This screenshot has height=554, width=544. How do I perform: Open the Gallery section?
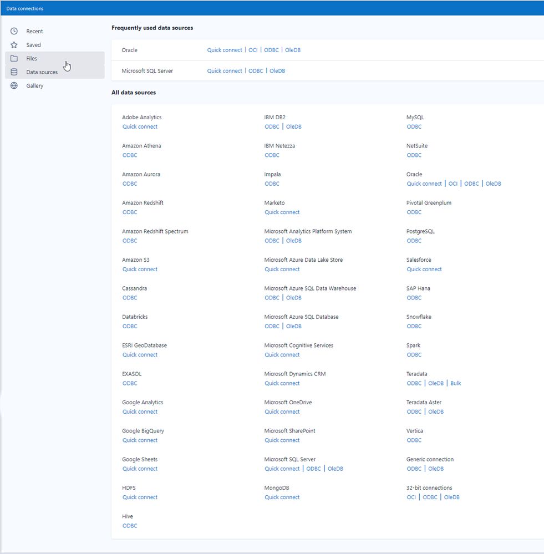pos(55,85)
